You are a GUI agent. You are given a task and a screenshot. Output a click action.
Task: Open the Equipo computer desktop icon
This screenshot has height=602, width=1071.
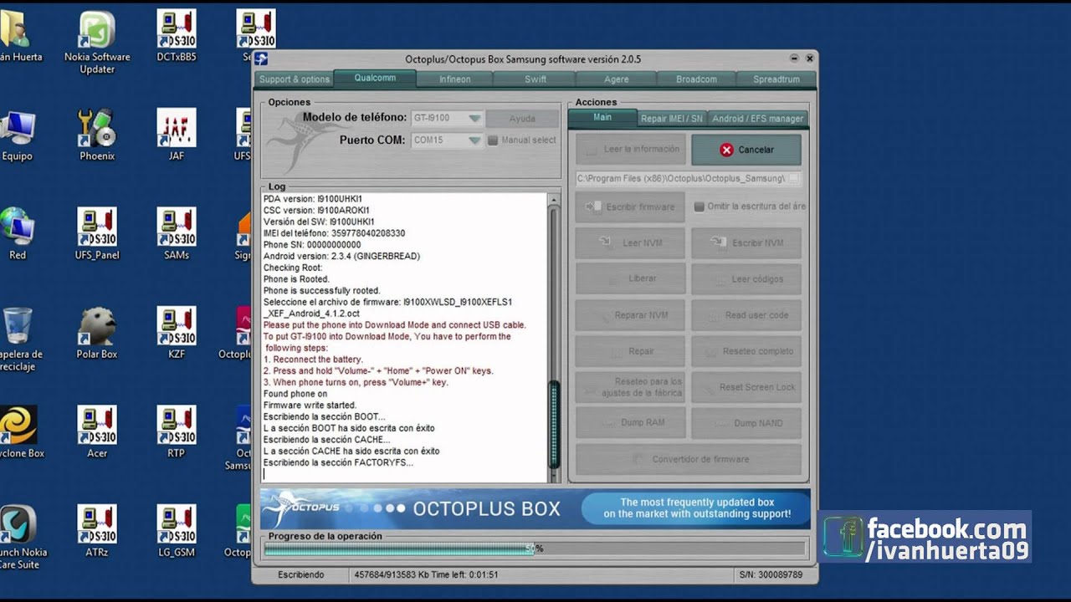17,135
